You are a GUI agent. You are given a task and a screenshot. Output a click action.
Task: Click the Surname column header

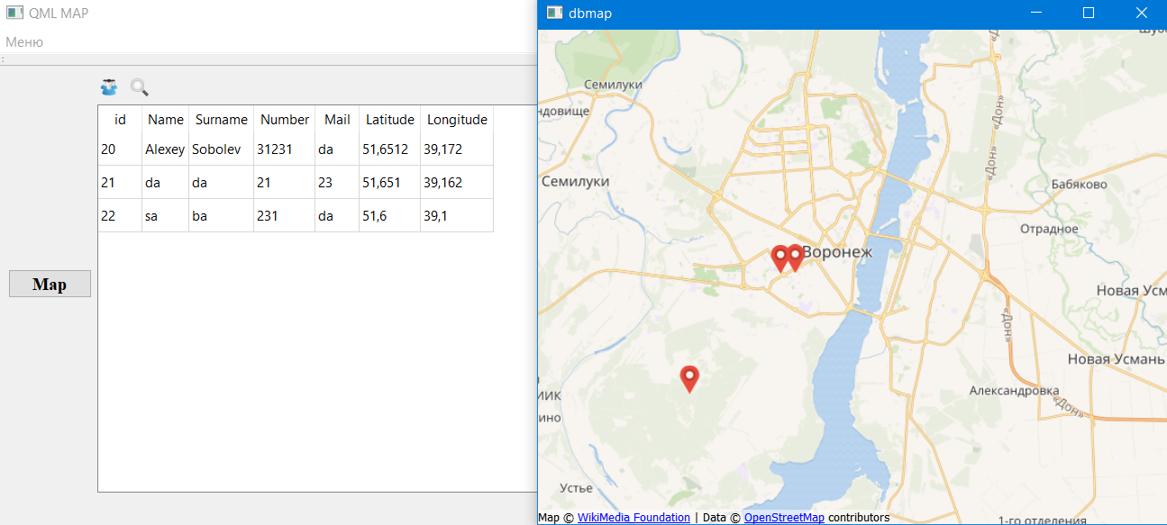click(221, 119)
